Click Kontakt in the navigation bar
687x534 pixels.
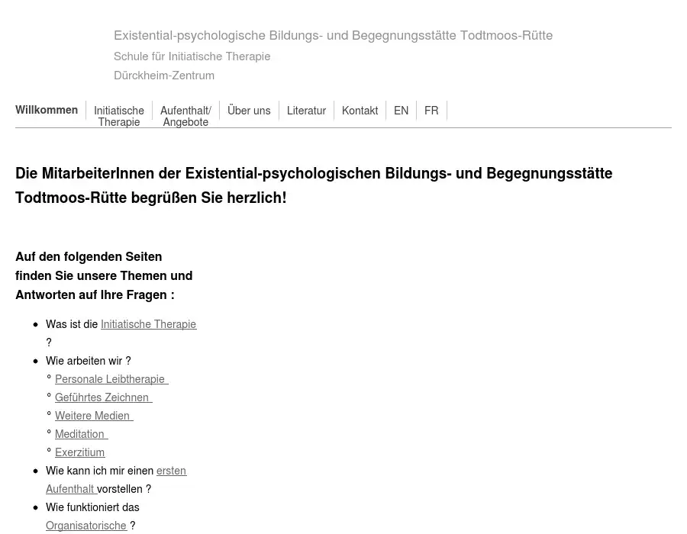pyautogui.click(x=360, y=111)
